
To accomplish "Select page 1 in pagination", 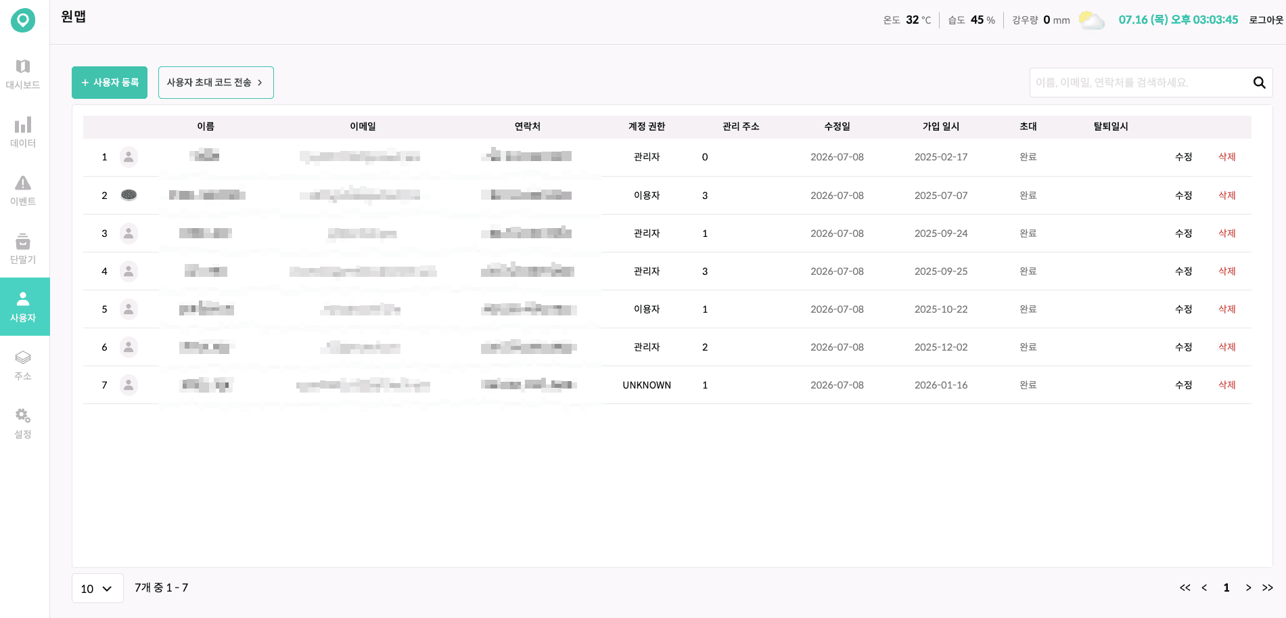I will [x=1226, y=588].
